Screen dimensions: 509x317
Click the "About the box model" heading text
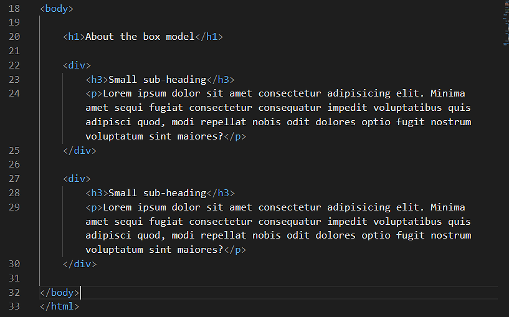pos(140,37)
